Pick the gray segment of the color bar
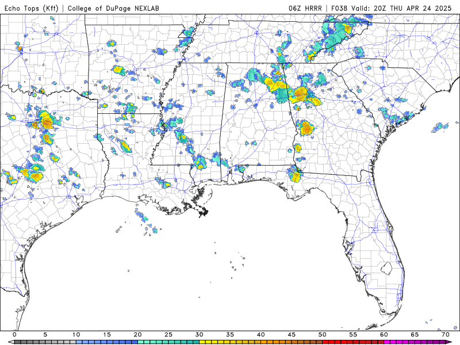Viewport: 460px width, 345px height. pyautogui.click(x=45, y=342)
